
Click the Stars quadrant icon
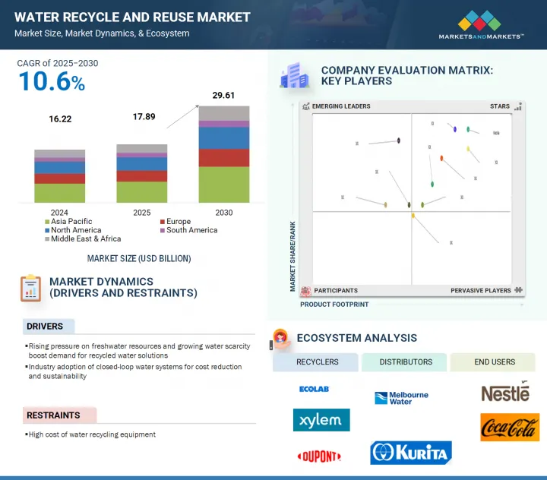coord(518,107)
